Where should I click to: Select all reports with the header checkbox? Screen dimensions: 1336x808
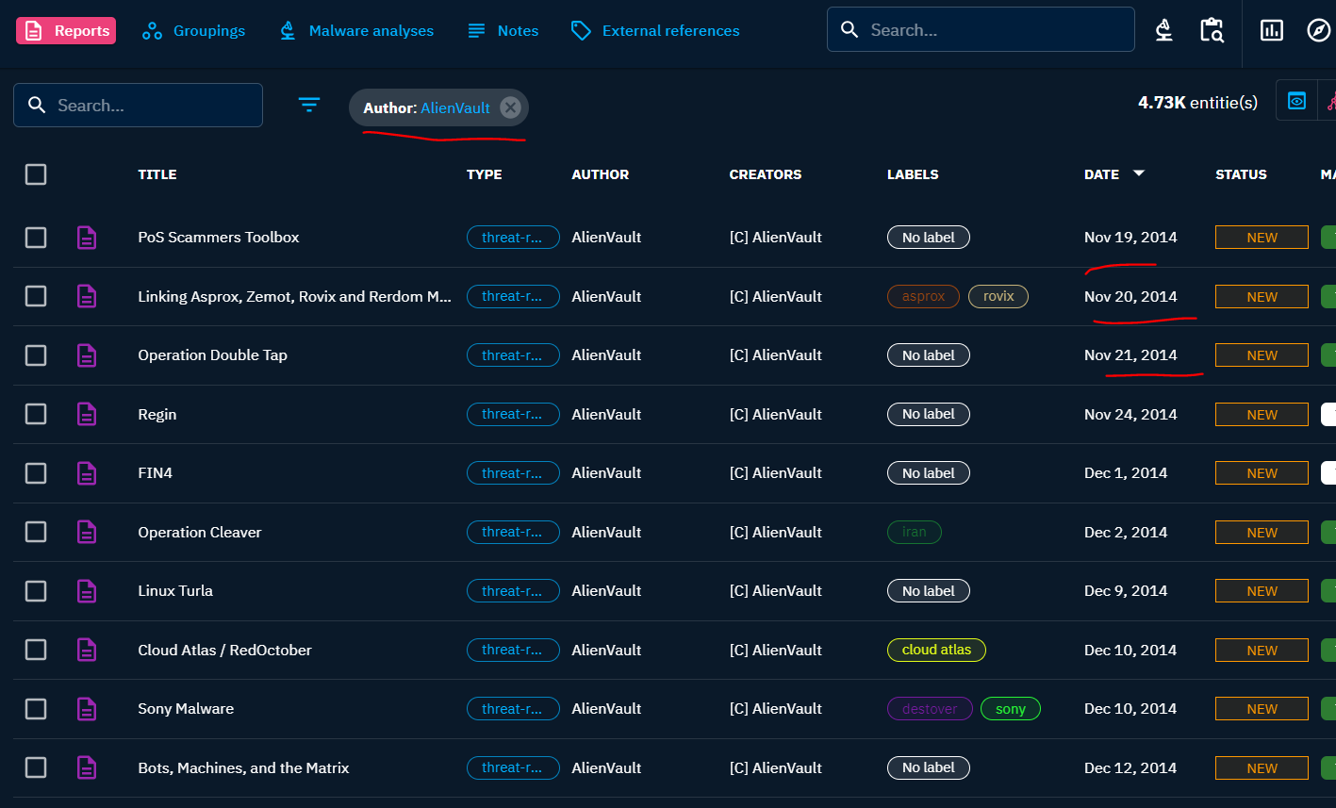pos(35,173)
